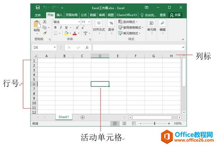216x146 pixels.
Task: Expand the 粘贴 paste options arrow
Action: (37, 34)
